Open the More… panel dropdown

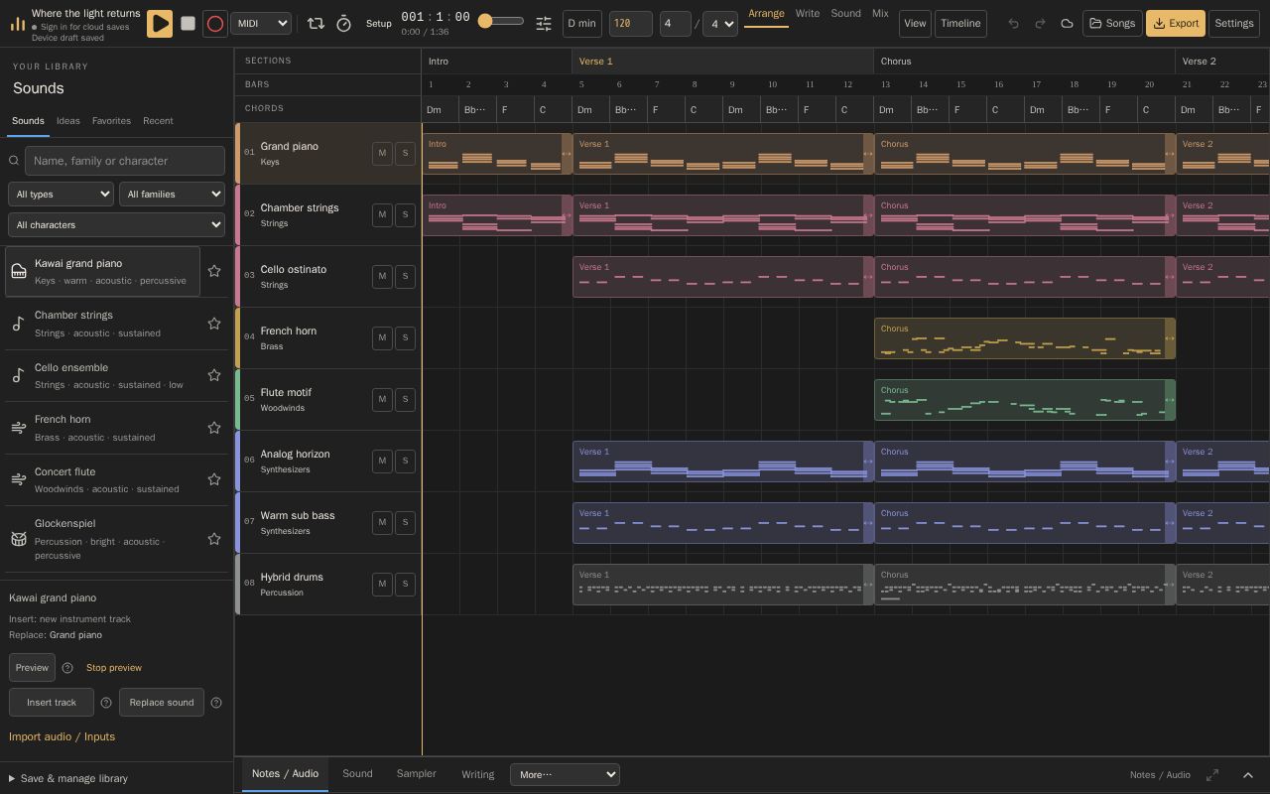pyautogui.click(x=565, y=774)
